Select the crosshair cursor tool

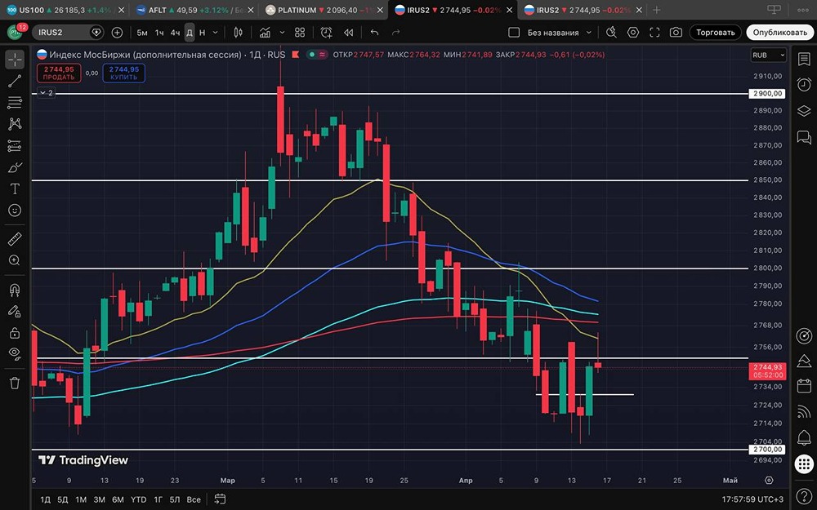click(15, 60)
